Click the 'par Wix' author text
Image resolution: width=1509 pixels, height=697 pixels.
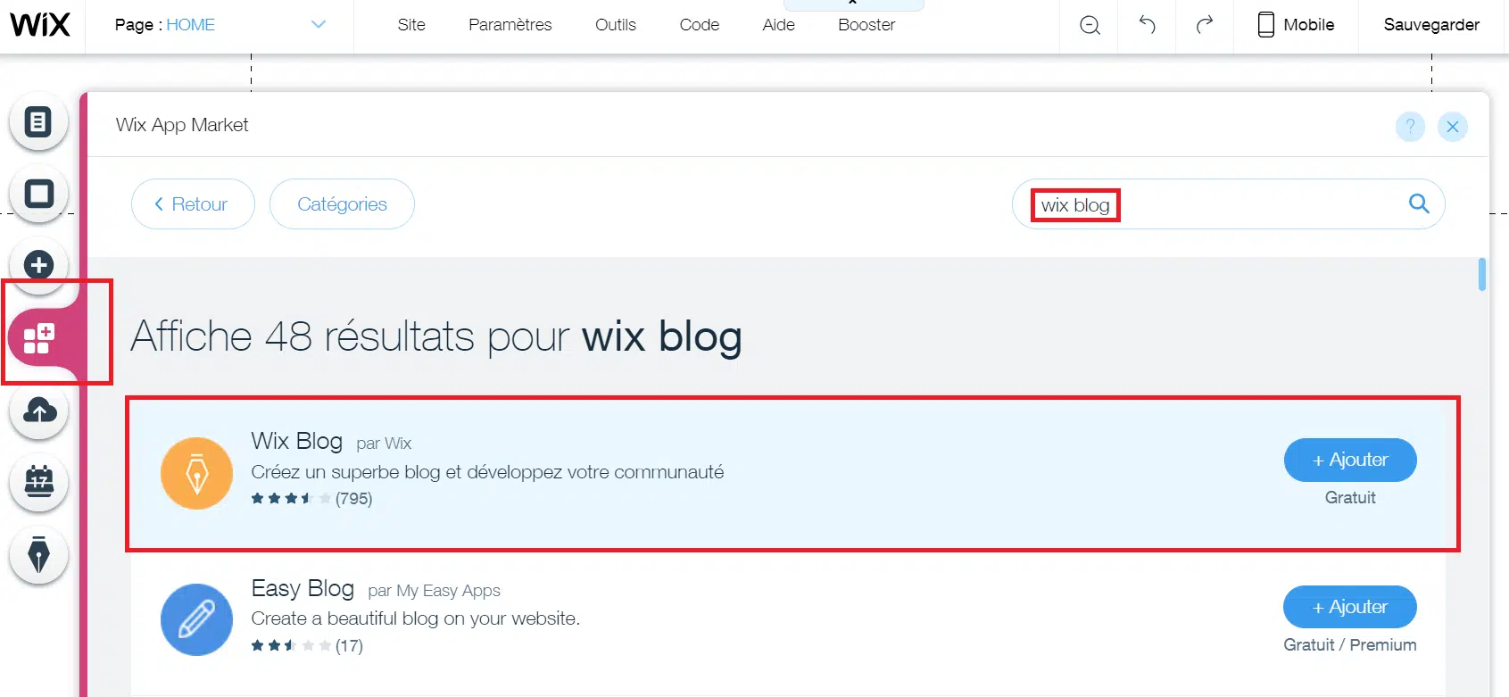385,444
